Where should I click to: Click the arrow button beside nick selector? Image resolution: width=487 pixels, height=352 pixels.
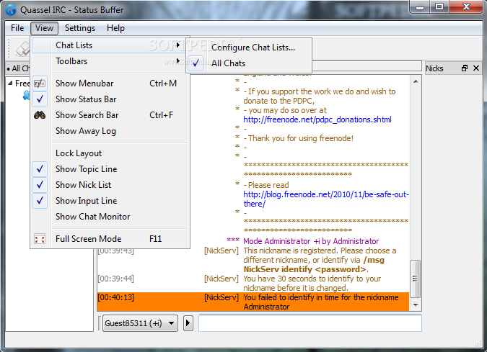(x=188, y=323)
